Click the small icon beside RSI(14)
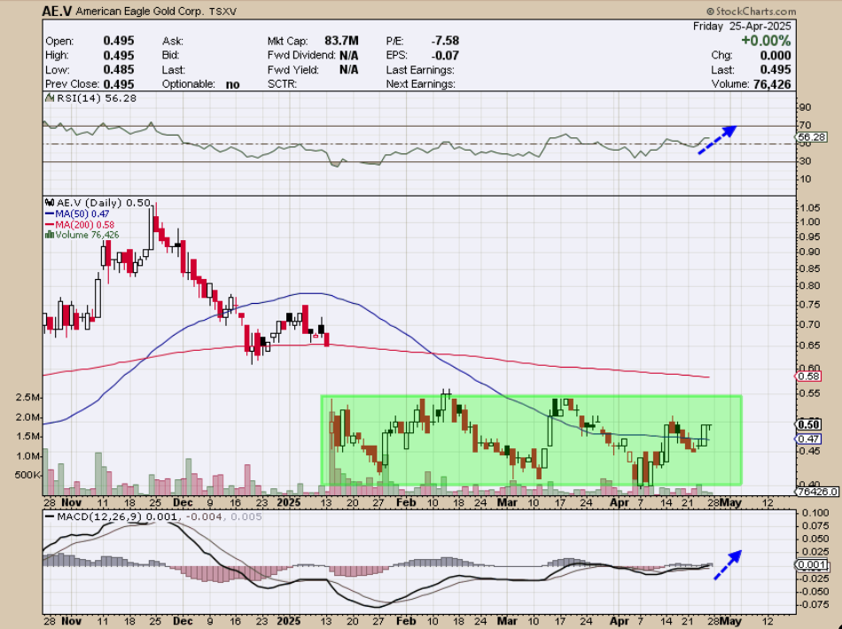 pyautogui.click(x=50, y=98)
